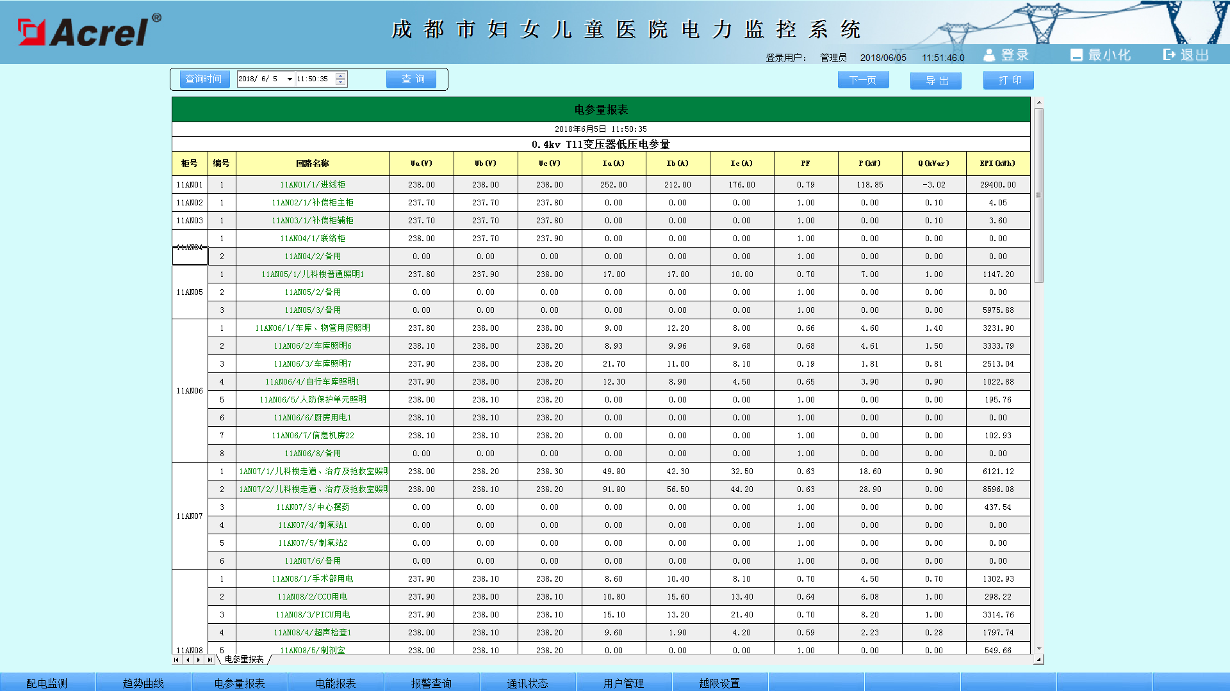
Task: Click the 查询 query button
Action: [x=411, y=79]
